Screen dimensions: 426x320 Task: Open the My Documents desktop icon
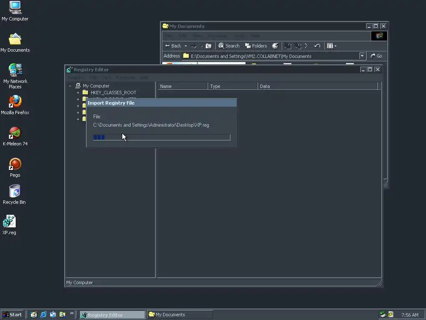pyautogui.click(x=15, y=43)
